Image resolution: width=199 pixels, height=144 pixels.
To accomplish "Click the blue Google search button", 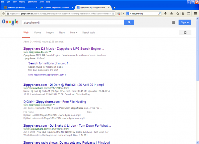I will pos(129,22).
